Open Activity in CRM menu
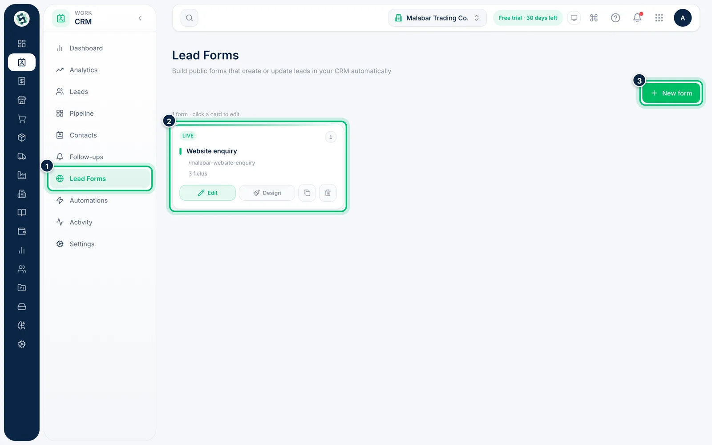Viewport: 712px width, 445px height. pos(100,222)
